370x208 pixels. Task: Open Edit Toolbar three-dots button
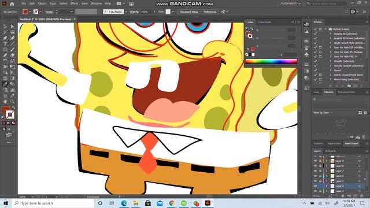pos(9,143)
